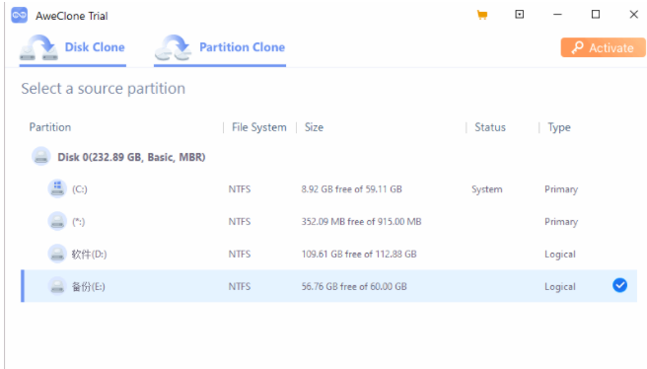This screenshot has height=369, width=647.
Task: Select the Disk 0 drive icon
Action: pyautogui.click(x=41, y=157)
